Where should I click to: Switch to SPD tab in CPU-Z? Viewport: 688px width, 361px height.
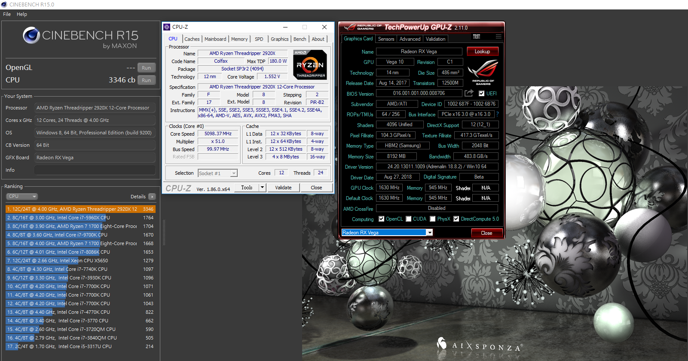coord(259,39)
